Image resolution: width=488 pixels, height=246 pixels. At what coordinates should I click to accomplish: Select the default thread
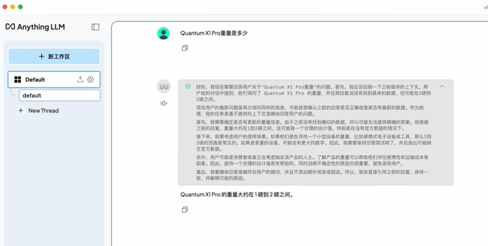click(60, 96)
